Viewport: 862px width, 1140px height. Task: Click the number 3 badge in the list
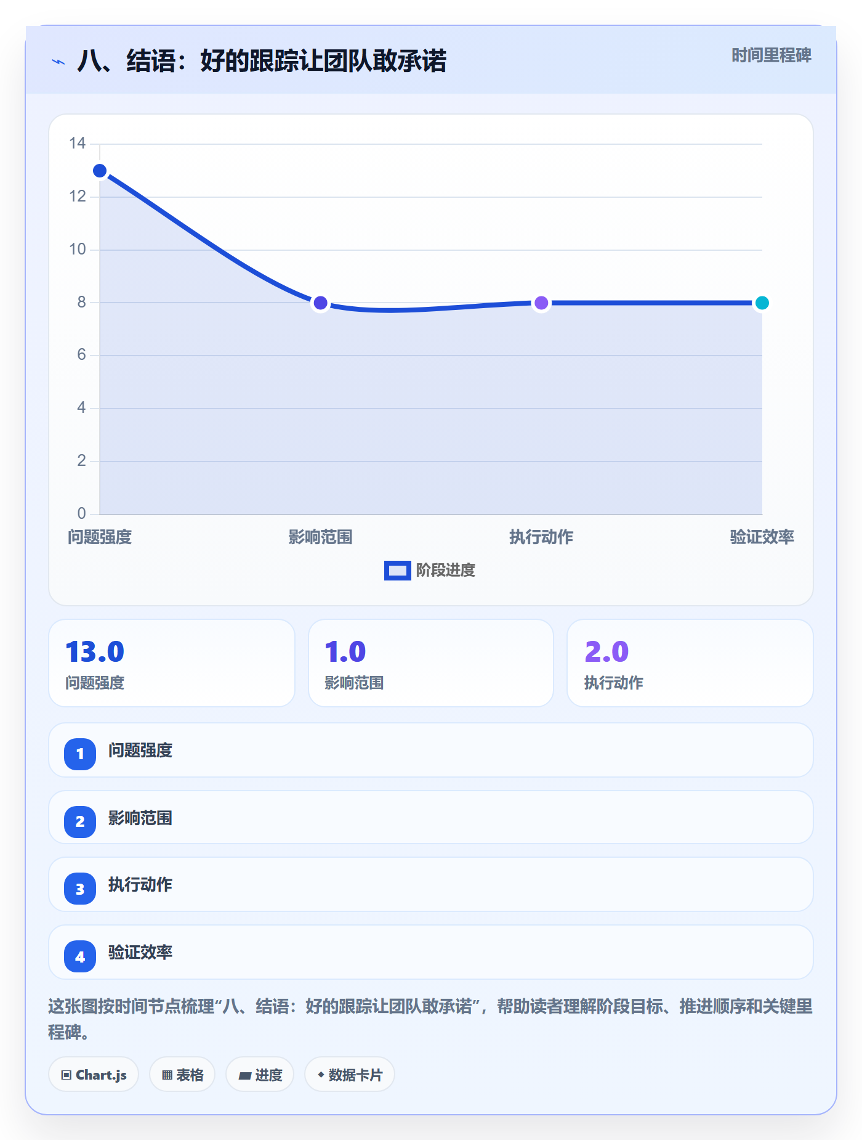[x=80, y=889]
